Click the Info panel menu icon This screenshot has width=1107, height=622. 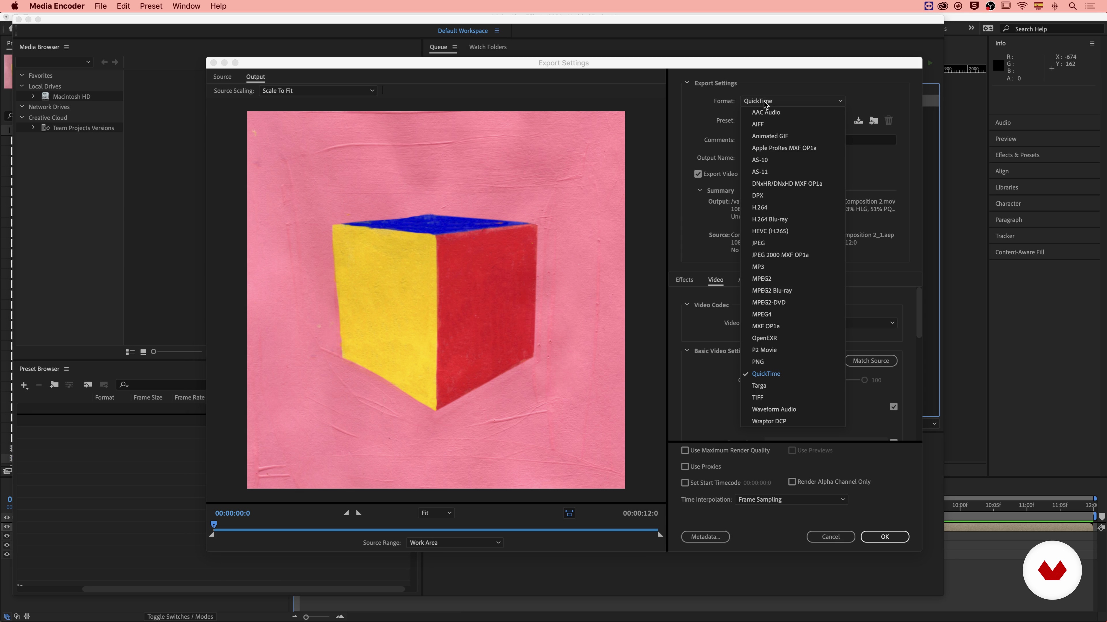[1092, 43]
